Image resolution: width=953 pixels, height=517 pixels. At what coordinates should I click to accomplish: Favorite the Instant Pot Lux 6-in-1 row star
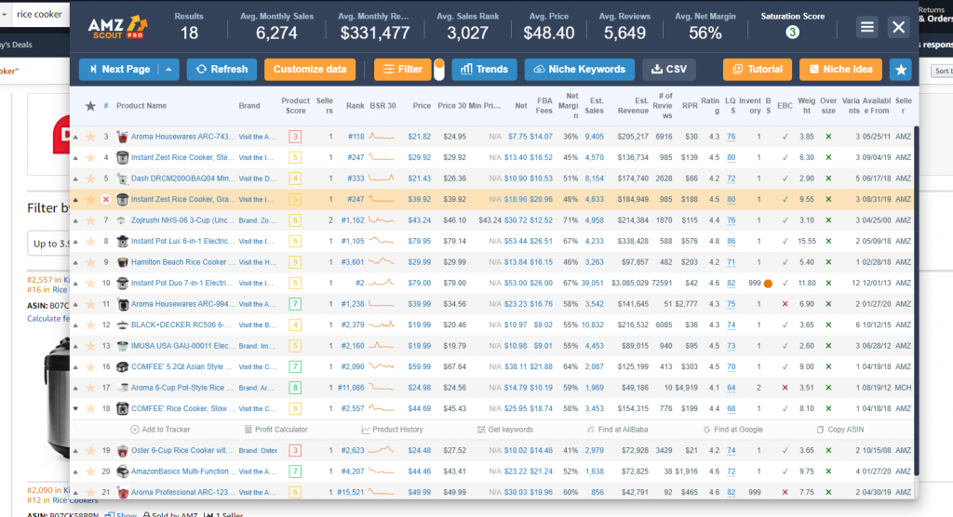pos(90,241)
